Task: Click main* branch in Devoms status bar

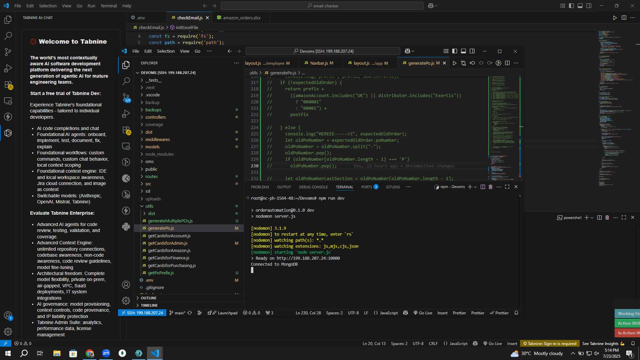Action: point(177,313)
